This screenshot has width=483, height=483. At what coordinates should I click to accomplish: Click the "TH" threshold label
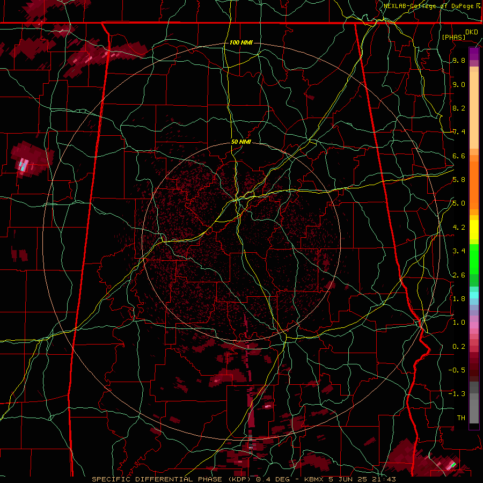tap(461, 418)
